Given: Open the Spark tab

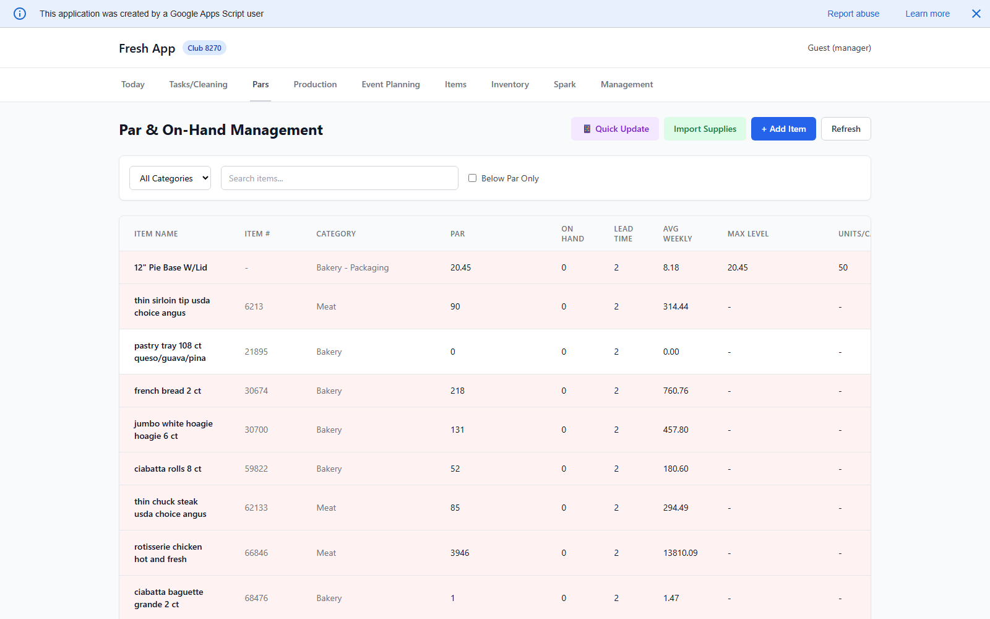Looking at the screenshot, I should tap(564, 84).
